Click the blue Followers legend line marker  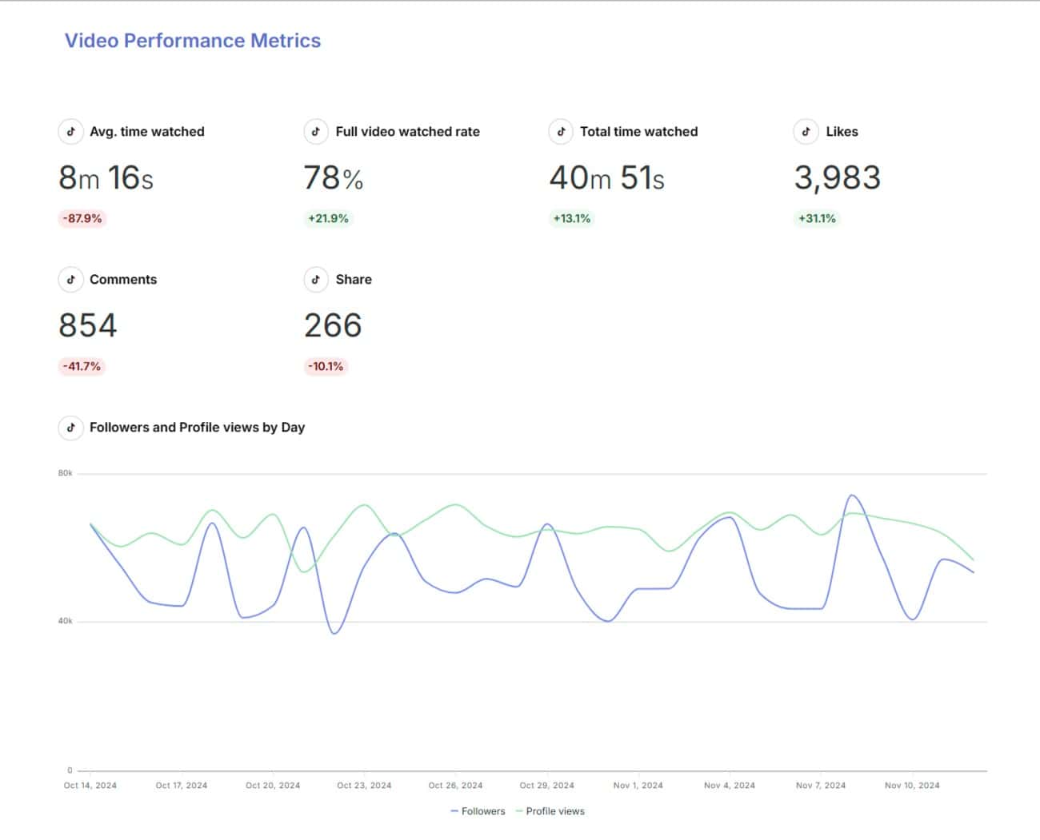tap(456, 810)
